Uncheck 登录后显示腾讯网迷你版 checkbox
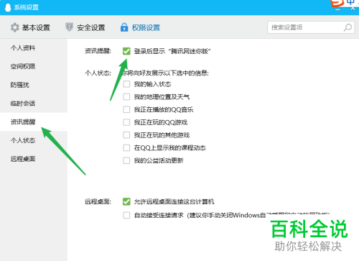Screen dimensions: 359x261 click(x=126, y=51)
